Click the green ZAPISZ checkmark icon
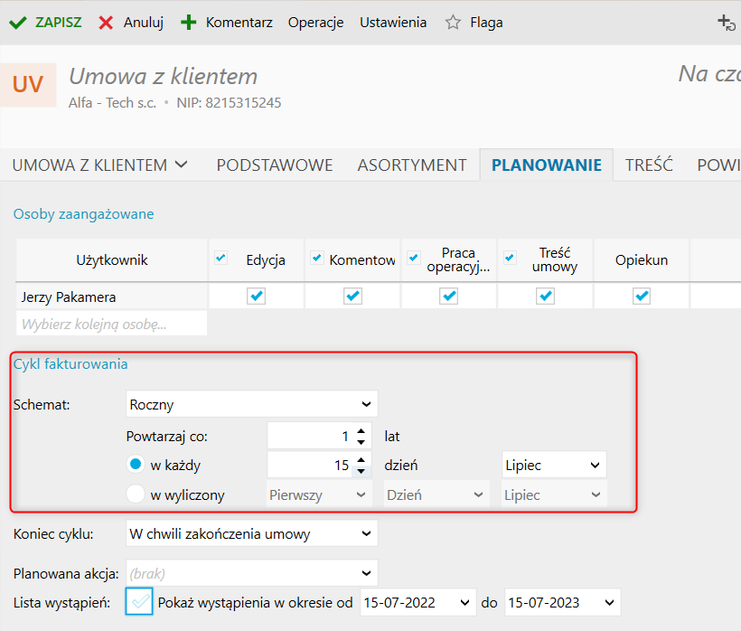Screen dimensions: 741x631 pyautogui.click(x=18, y=23)
